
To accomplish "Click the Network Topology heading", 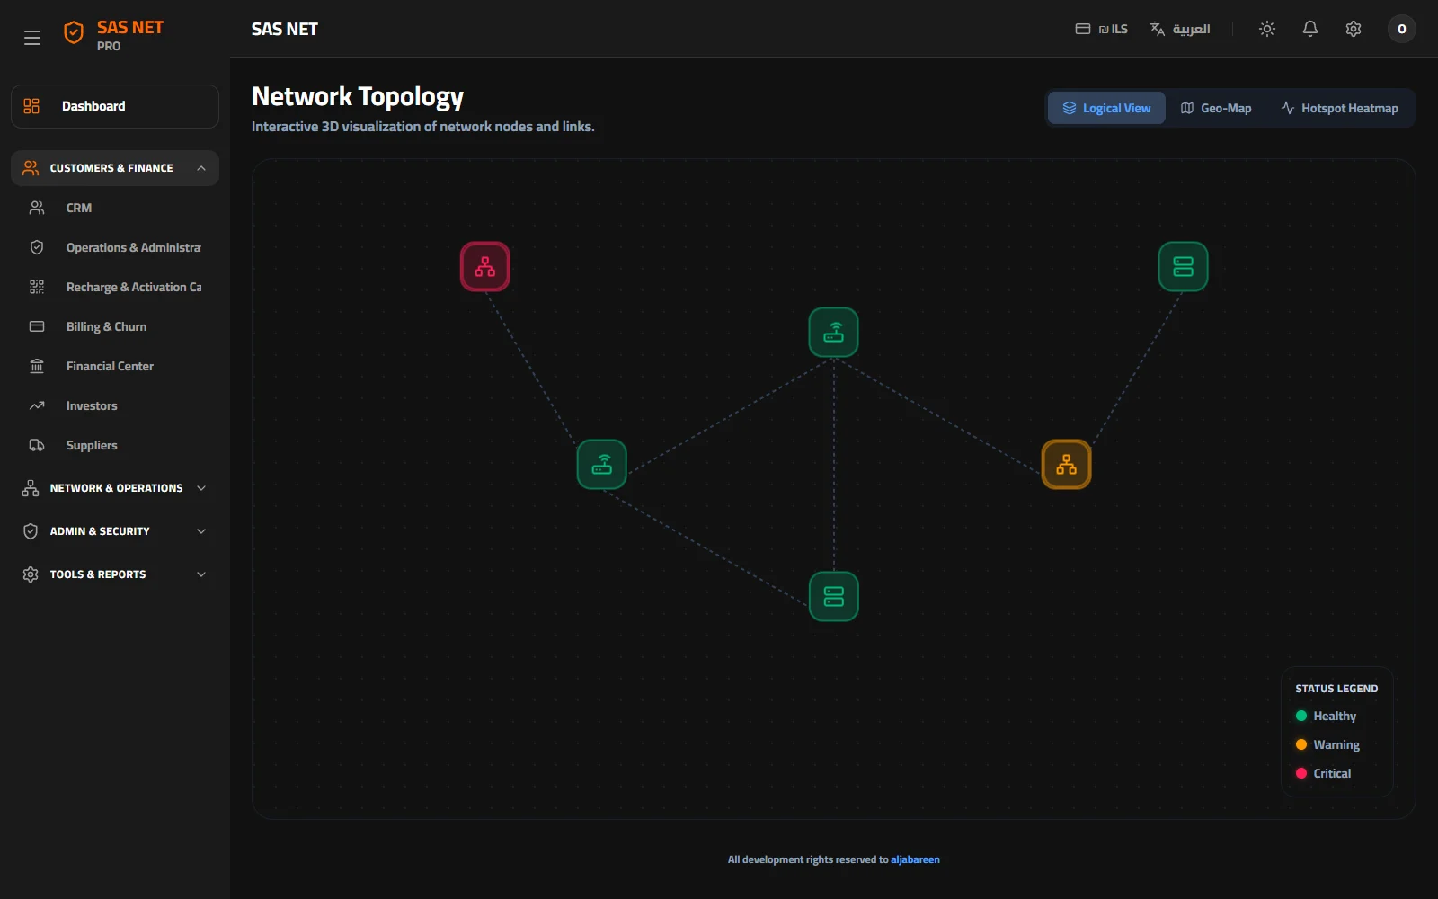I will pyautogui.click(x=358, y=96).
